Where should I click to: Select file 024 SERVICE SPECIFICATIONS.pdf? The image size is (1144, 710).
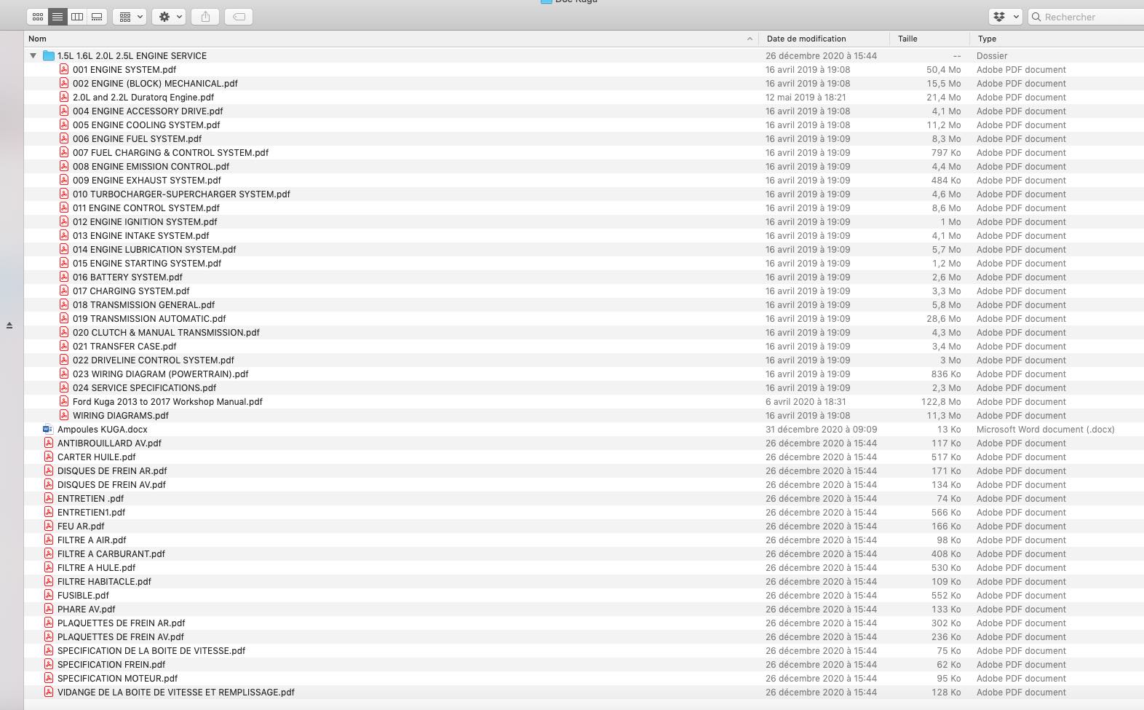tap(144, 387)
